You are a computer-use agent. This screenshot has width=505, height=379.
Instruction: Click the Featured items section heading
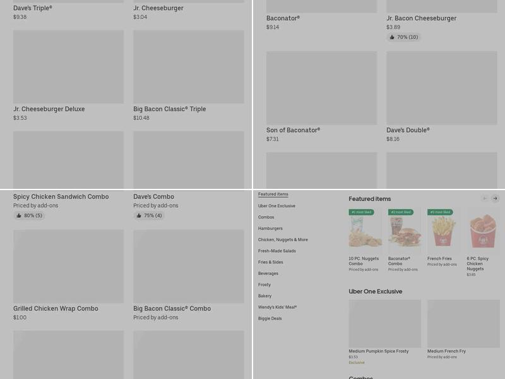click(x=370, y=199)
